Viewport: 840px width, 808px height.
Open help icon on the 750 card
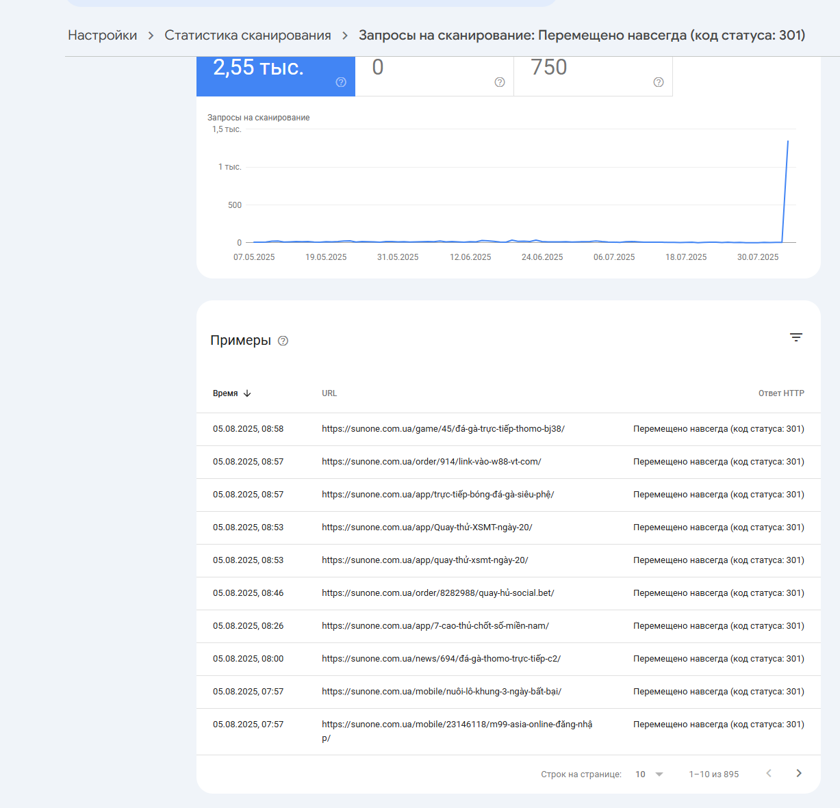(659, 82)
